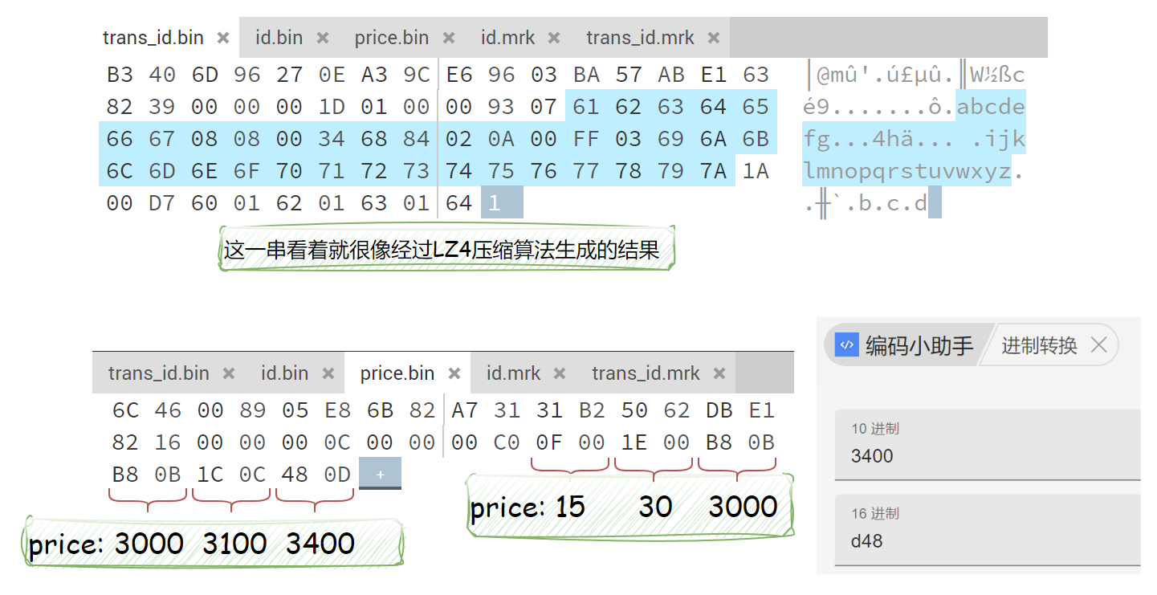Screen dimensions: 1157x595
Task: Close the id.bin tab in top editor
Action: click(x=323, y=38)
